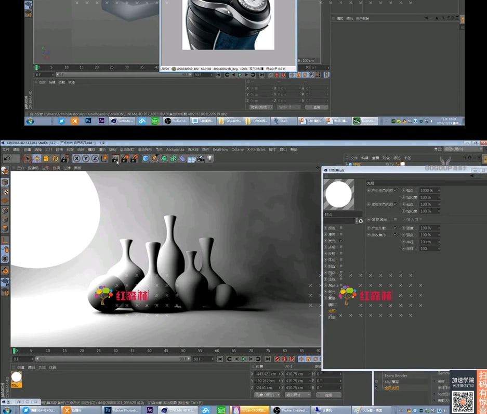487x414 pixels.
Task: Click the Light bulb icon
Action: pos(210,158)
